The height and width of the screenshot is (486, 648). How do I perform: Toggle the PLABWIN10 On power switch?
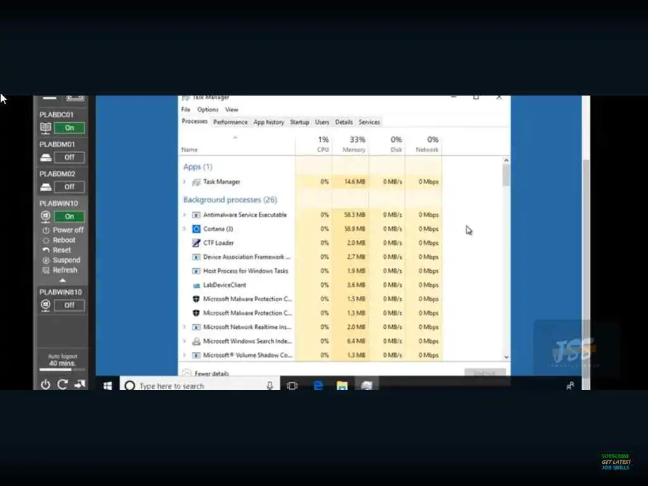click(x=70, y=216)
